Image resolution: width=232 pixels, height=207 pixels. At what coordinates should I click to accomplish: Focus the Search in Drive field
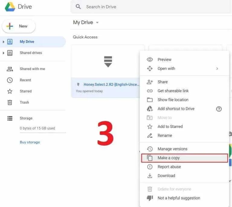pyautogui.click(x=151, y=7)
